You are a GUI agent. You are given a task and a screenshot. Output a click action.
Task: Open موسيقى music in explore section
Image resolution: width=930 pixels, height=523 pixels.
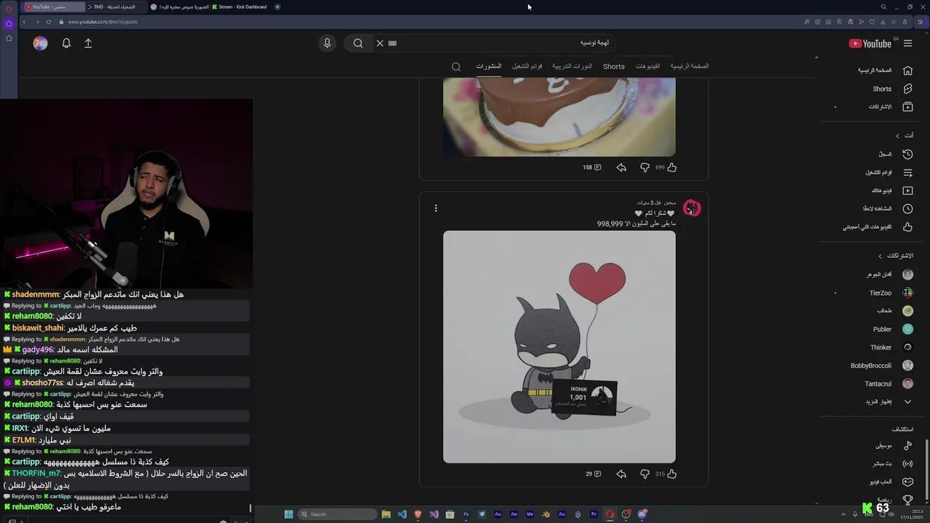click(894, 445)
